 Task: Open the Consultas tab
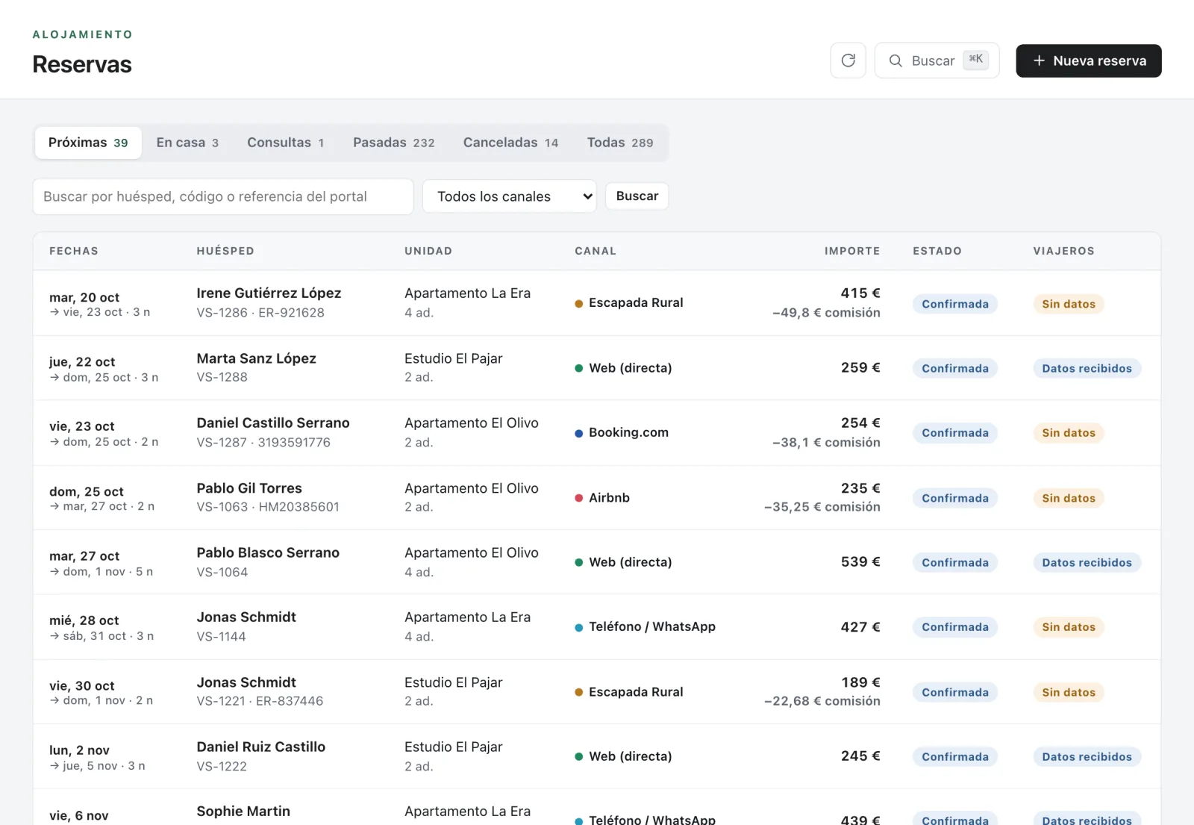[x=286, y=143]
